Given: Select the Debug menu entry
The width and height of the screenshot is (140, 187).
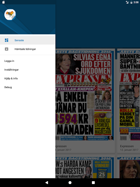Looking at the screenshot, I should click(x=28, y=87).
